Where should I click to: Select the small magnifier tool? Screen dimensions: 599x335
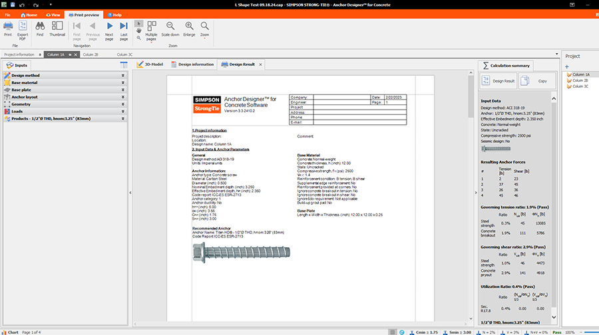pos(138,38)
